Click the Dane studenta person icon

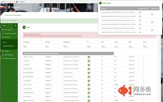3,30
